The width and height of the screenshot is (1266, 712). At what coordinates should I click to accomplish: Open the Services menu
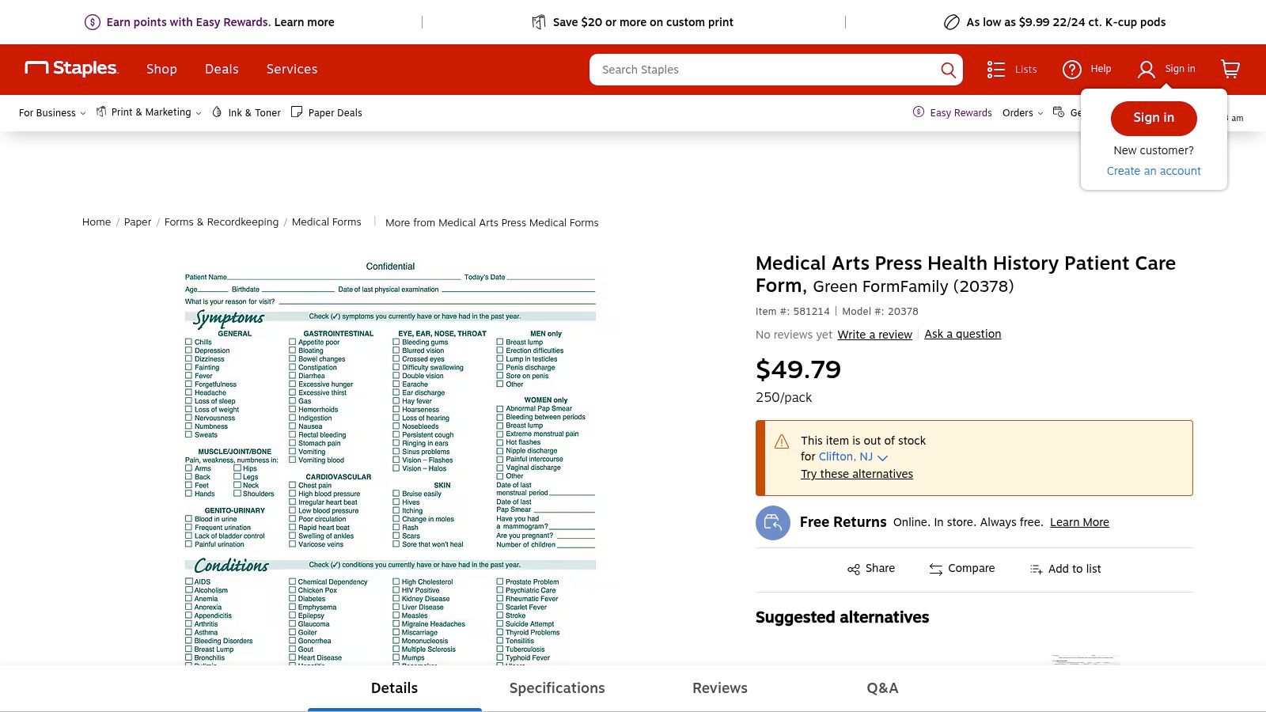pyautogui.click(x=292, y=70)
